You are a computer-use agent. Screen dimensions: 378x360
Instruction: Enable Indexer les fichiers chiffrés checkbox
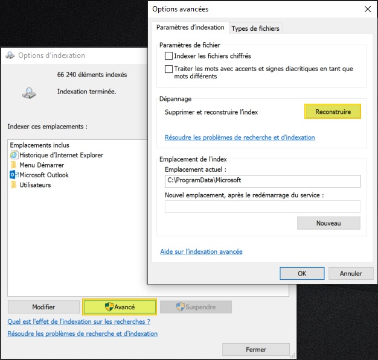pos(168,56)
